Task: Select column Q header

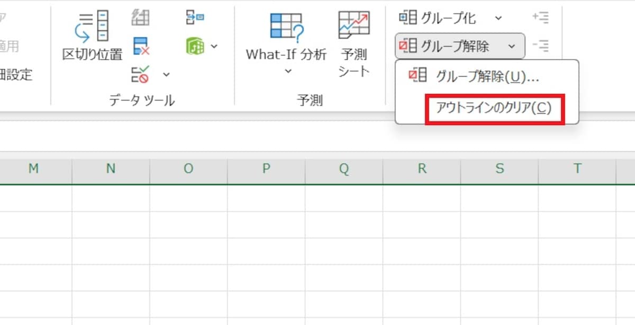Action: point(344,168)
